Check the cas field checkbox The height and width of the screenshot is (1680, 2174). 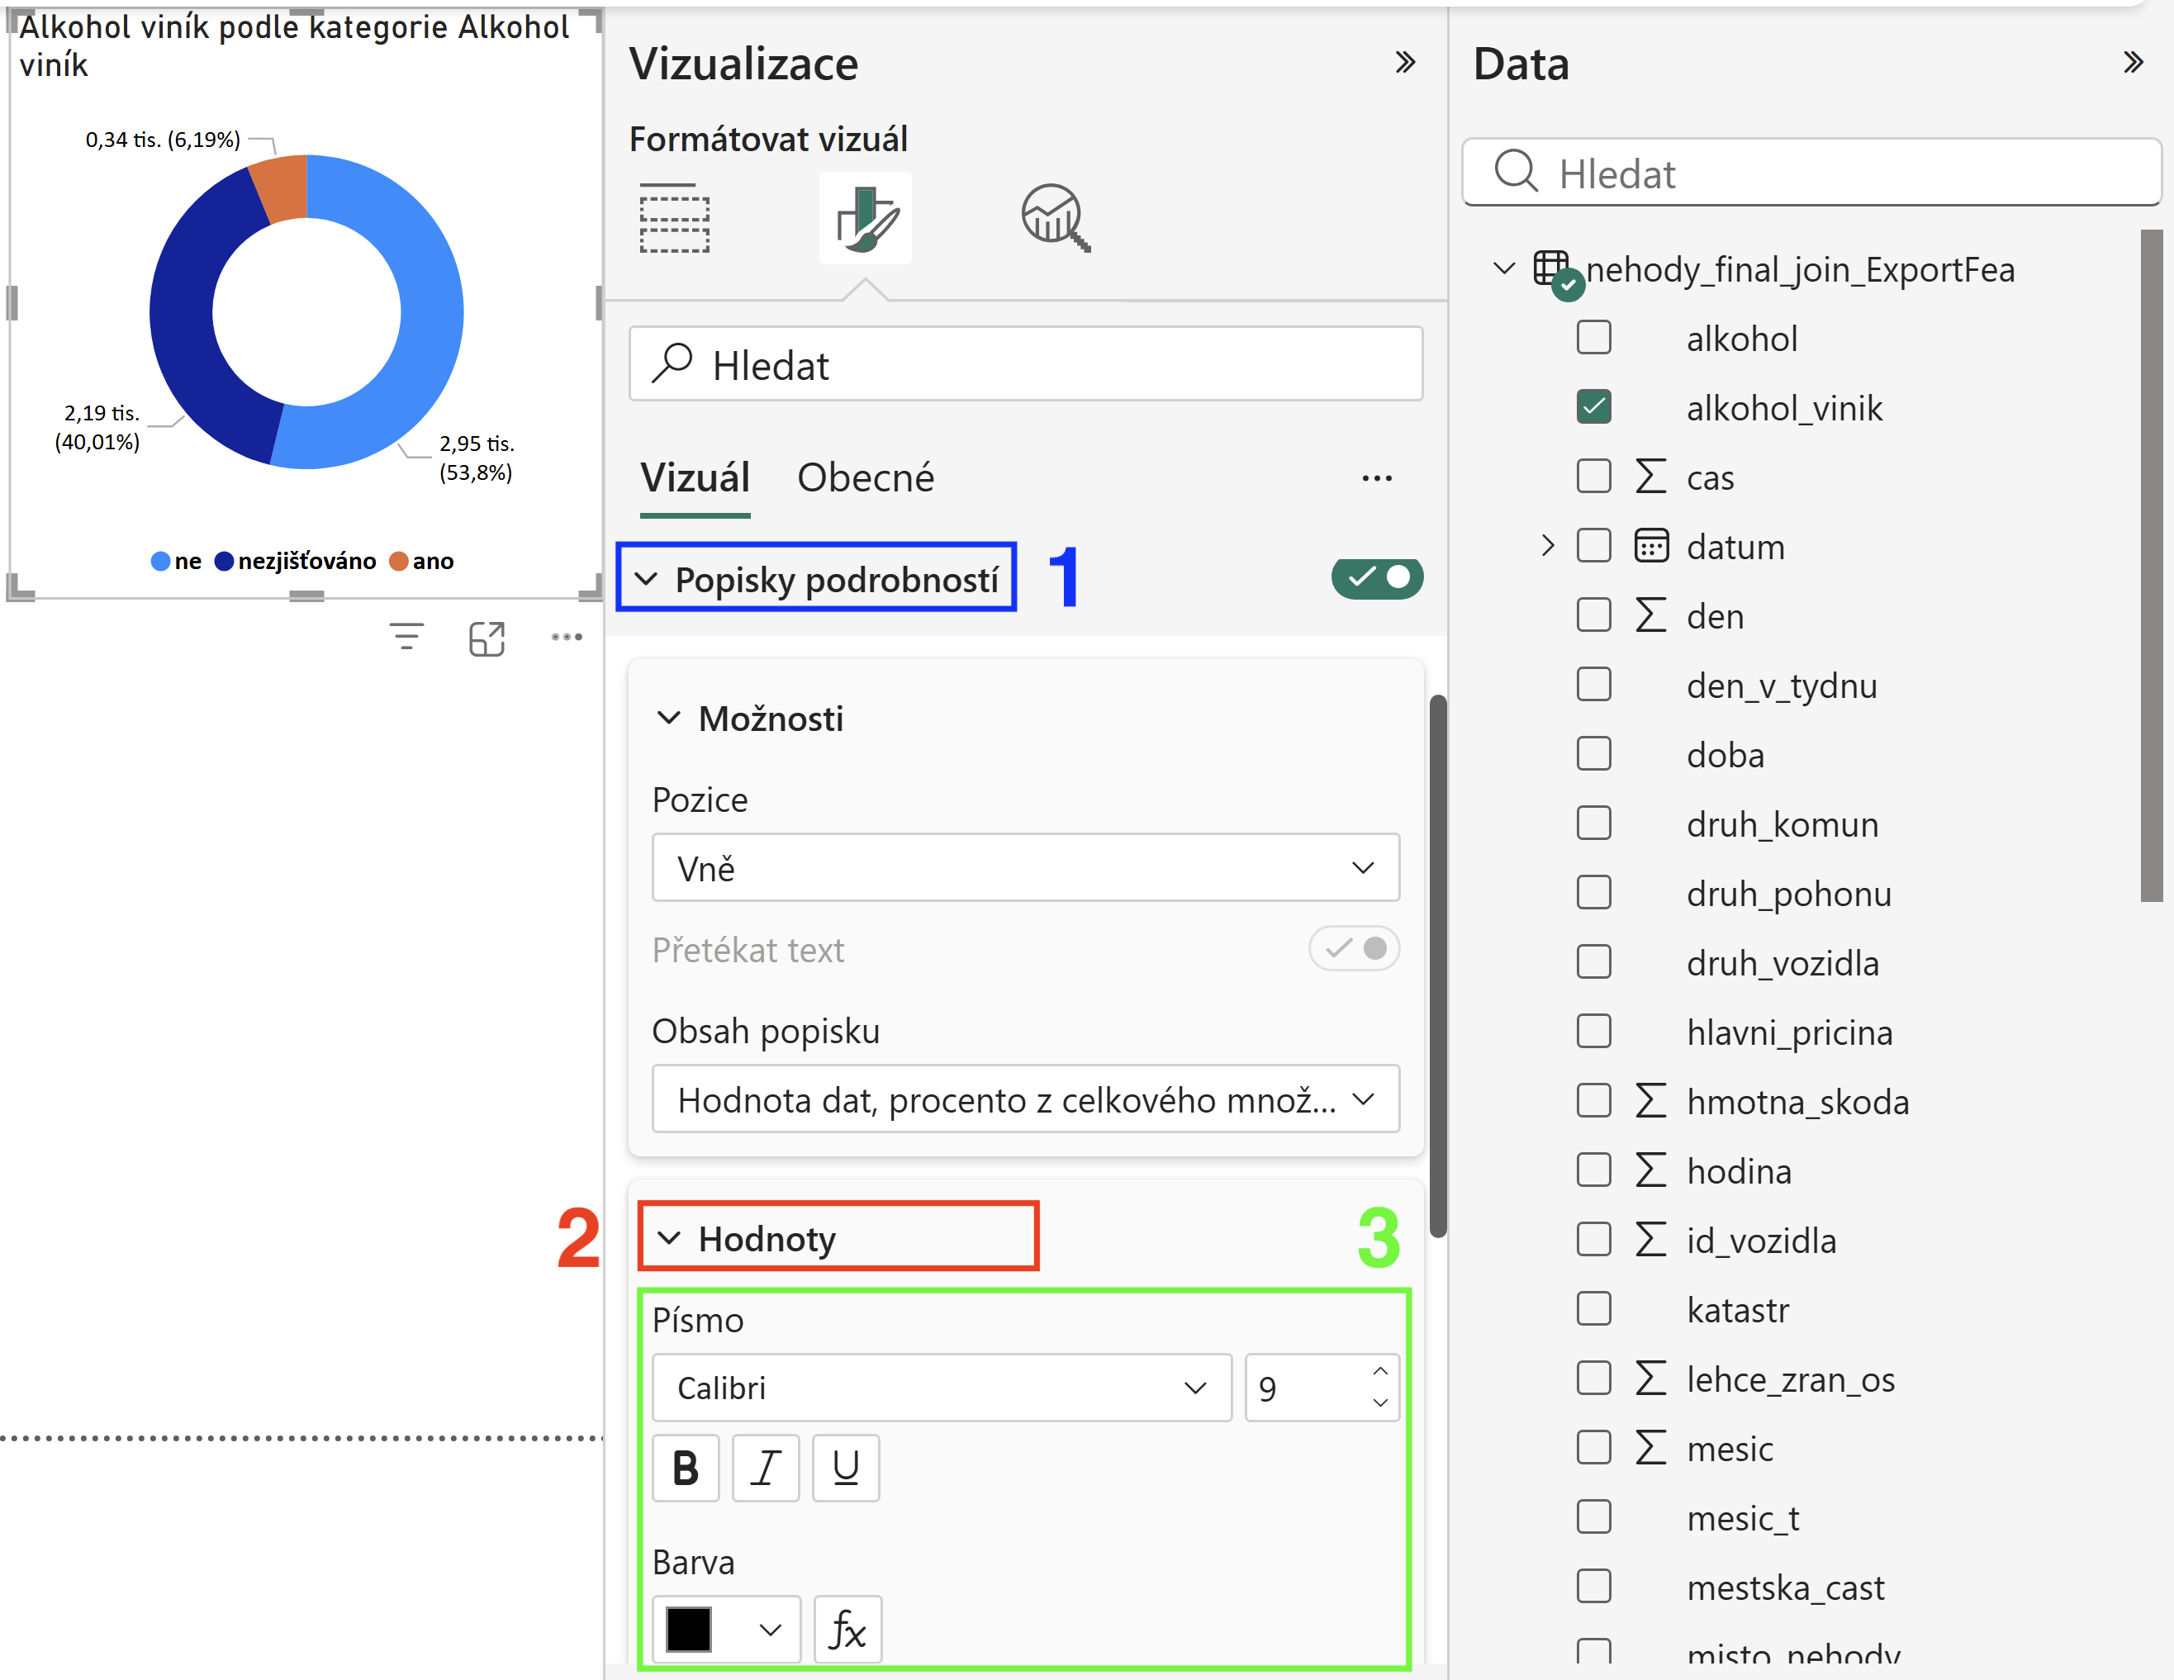point(1593,476)
